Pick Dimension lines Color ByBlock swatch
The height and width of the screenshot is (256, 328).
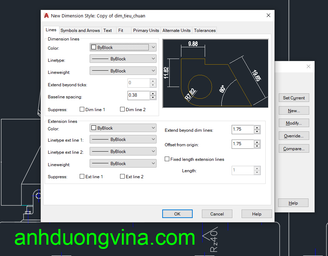tap(94, 47)
